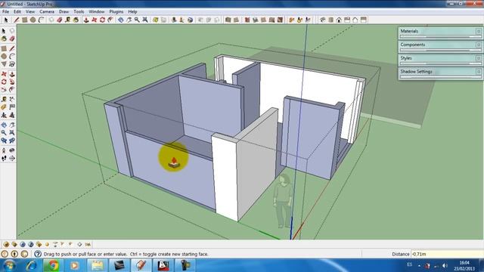
Task: Switch to Left view
Action: [364, 20]
